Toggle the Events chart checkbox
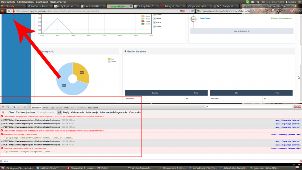Screen dimensions: 302x170 point(155,26)
